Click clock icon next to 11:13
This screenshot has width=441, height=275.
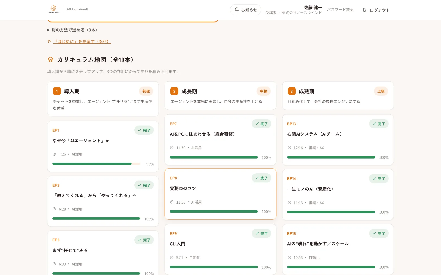pyautogui.click(x=289, y=203)
